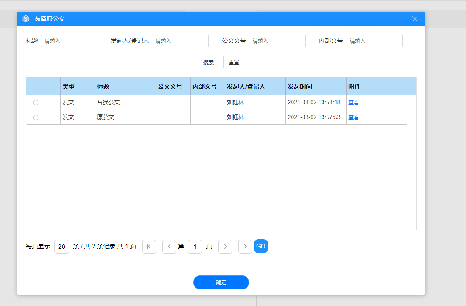Click the shield logo icon in dialog title
This screenshot has height=306, width=466.
pyautogui.click(x=26, y=19)
